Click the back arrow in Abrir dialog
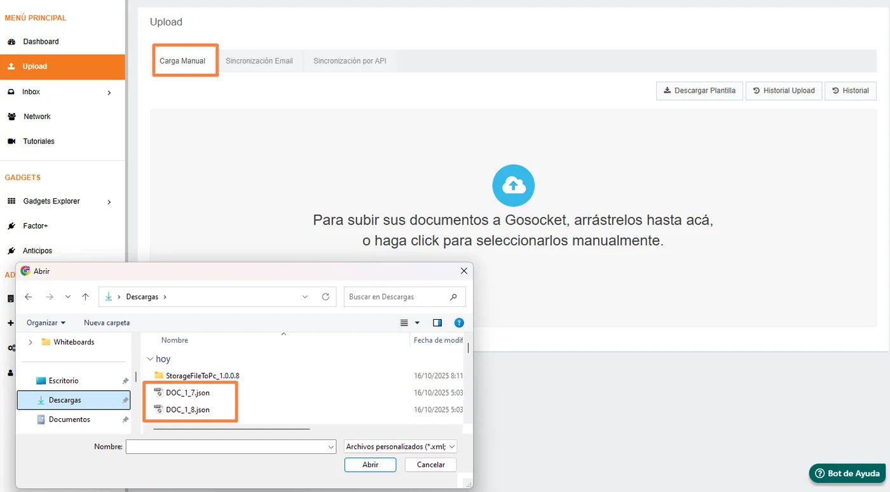Image resolution: width=890 pixels, height=492 pixels. click(29, 297)
